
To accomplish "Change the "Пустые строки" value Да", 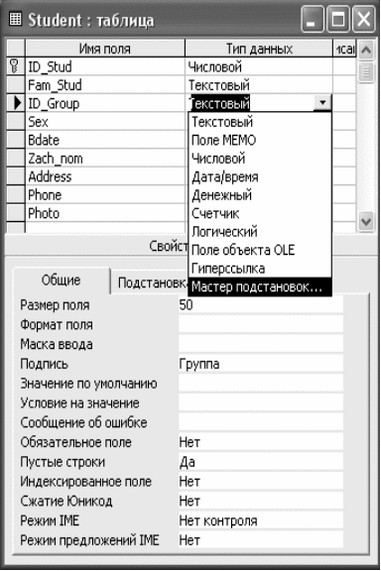I will click(x=261, y=462).
